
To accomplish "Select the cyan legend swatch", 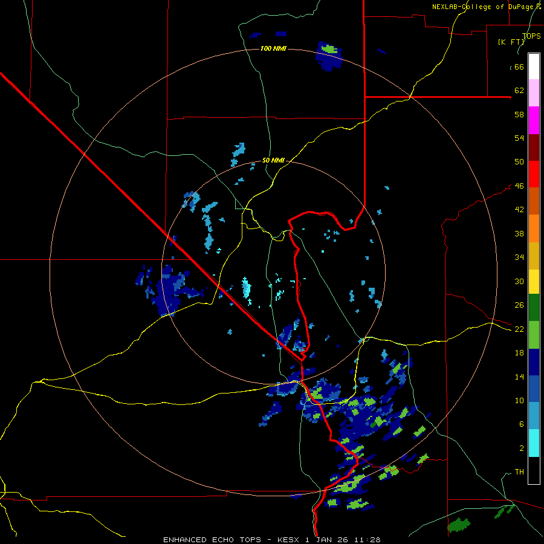I will tap(534, 443).
